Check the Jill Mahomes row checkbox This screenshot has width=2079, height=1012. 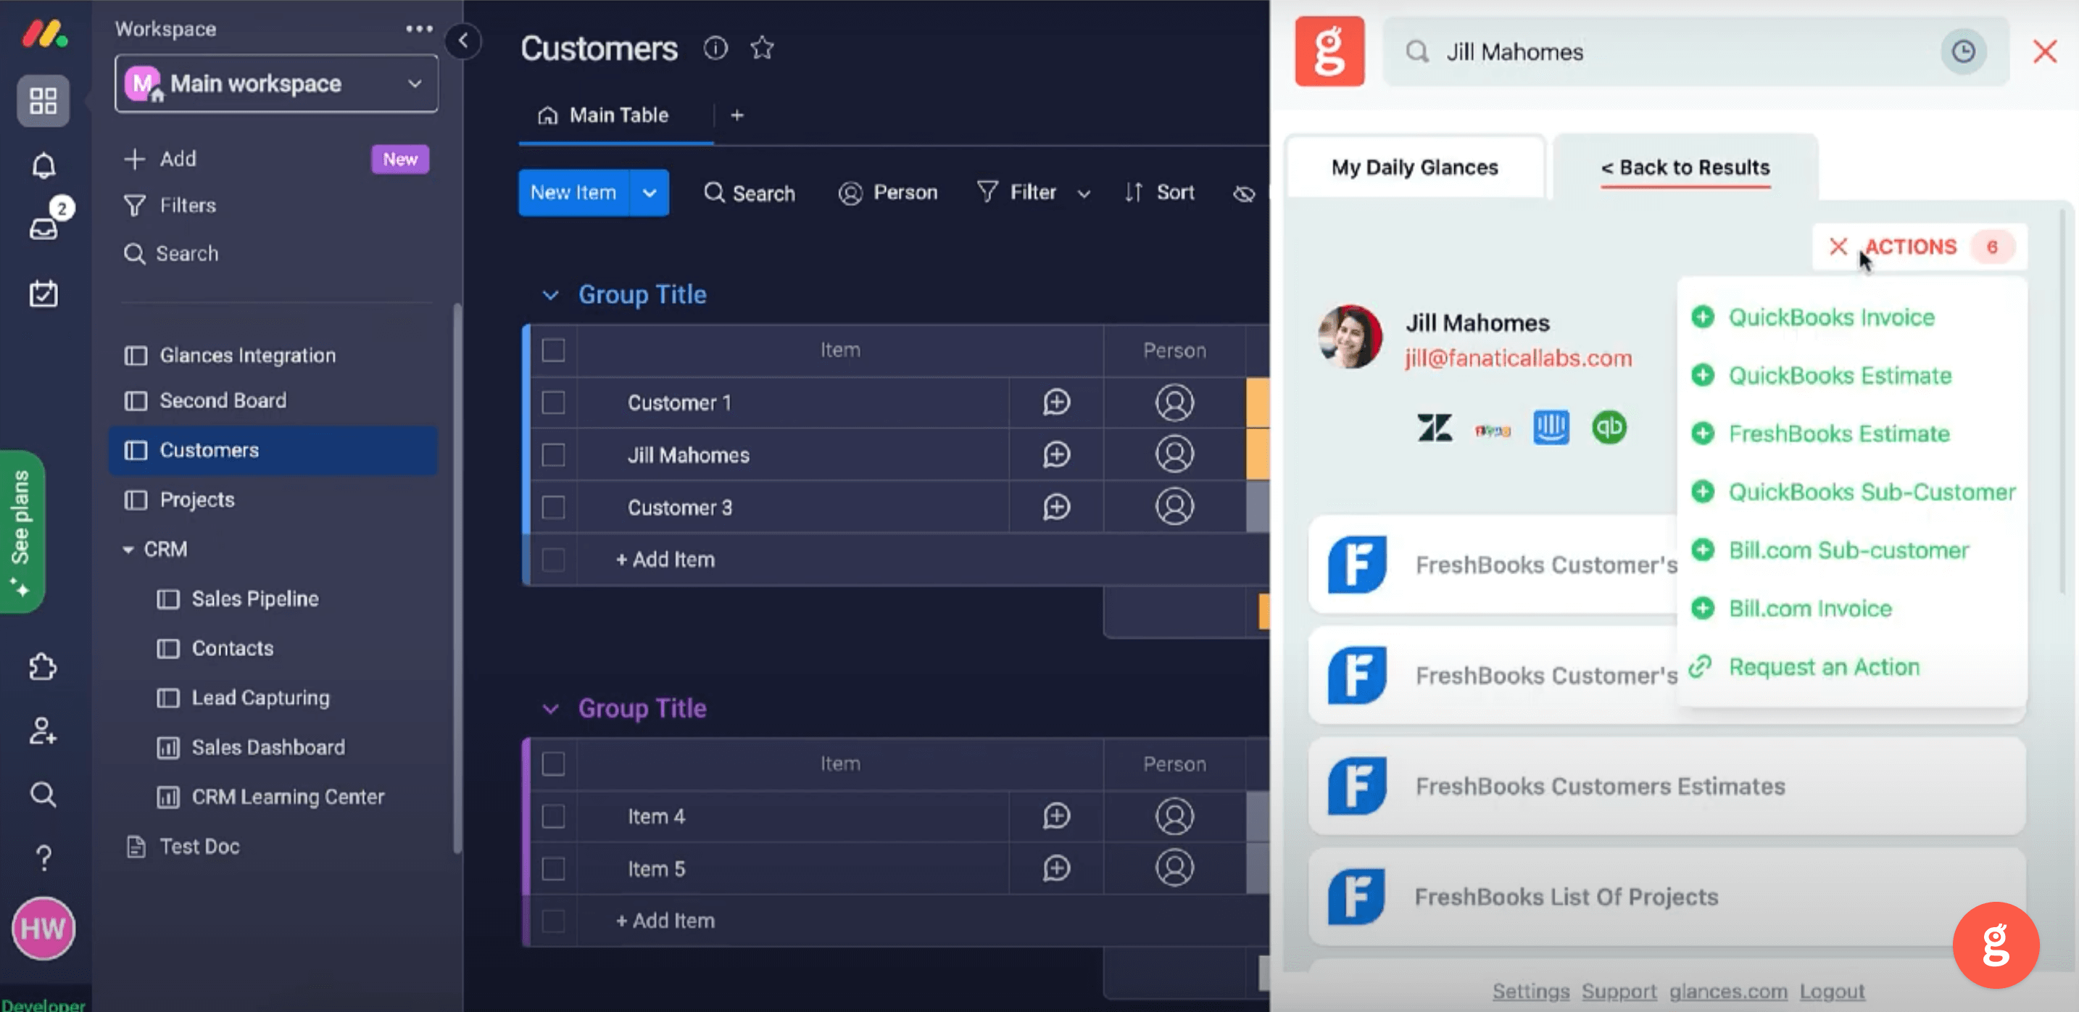[553, 455]
